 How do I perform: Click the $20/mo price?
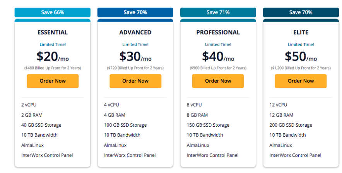[x=53, y=57]
